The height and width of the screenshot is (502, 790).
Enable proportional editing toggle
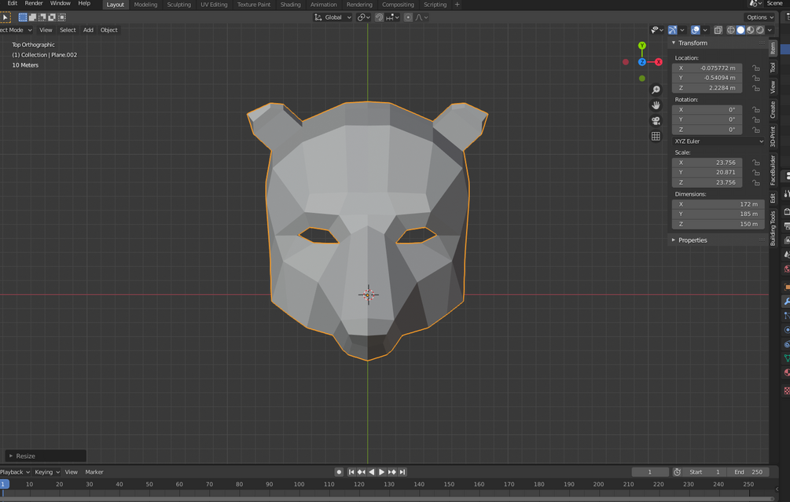pyautogui.click(x=408, y=17)
